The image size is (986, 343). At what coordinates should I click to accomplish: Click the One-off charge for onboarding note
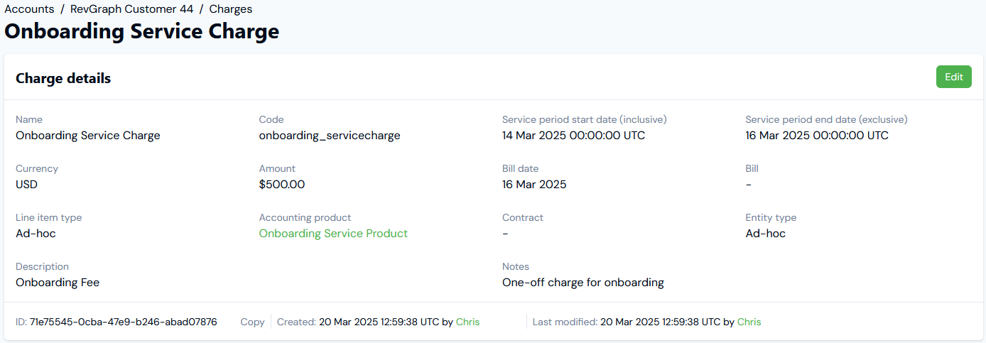pyautogui.click(x=583, y=282)
